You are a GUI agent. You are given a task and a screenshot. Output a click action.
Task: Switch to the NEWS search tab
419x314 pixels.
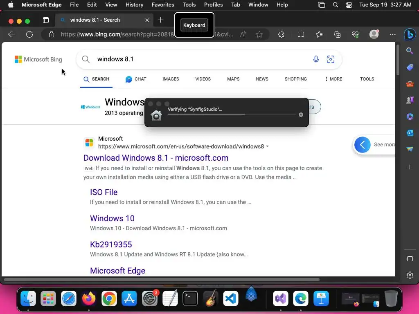click(262, 79)
